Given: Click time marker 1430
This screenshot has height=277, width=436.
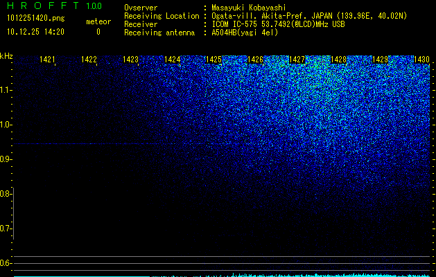Looking at the screenshot, I should pyautogui.click(x=421, y=60).
